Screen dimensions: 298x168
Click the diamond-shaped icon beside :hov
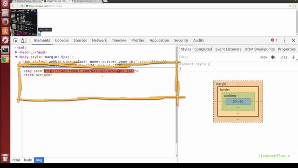pos(273,57)
